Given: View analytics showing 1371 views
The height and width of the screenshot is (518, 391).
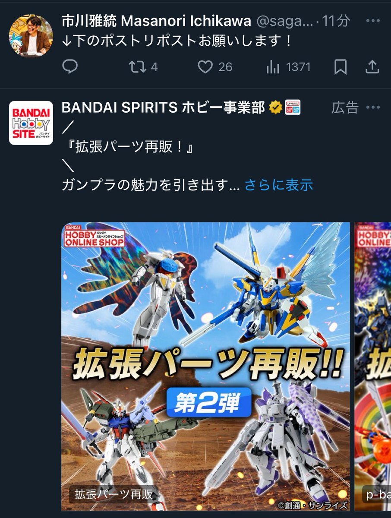Looking at the screenshot, I should coord(288,67).
